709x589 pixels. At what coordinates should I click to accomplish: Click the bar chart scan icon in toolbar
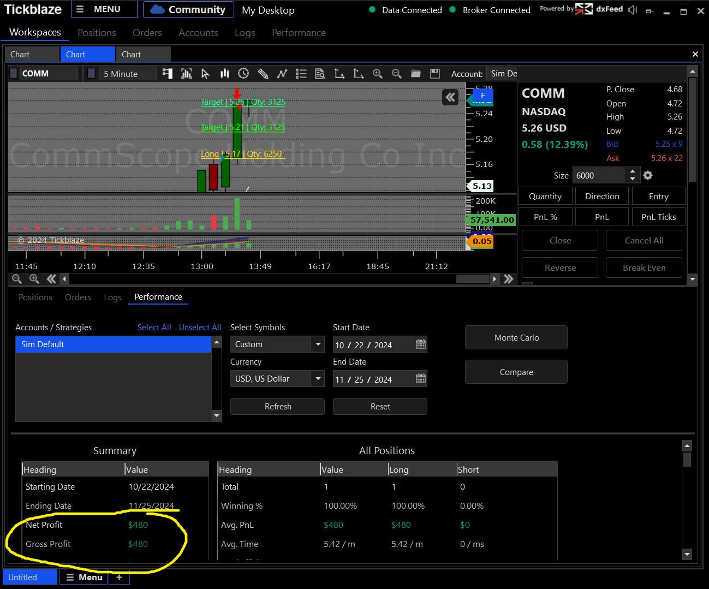coord(187,74)
